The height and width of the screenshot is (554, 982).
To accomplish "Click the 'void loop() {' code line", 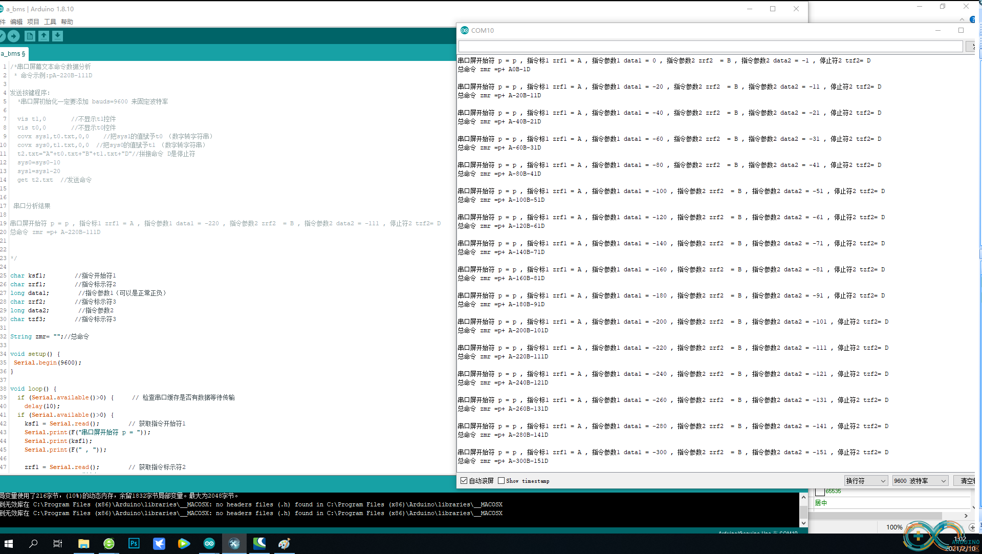I will coord(33,389).
